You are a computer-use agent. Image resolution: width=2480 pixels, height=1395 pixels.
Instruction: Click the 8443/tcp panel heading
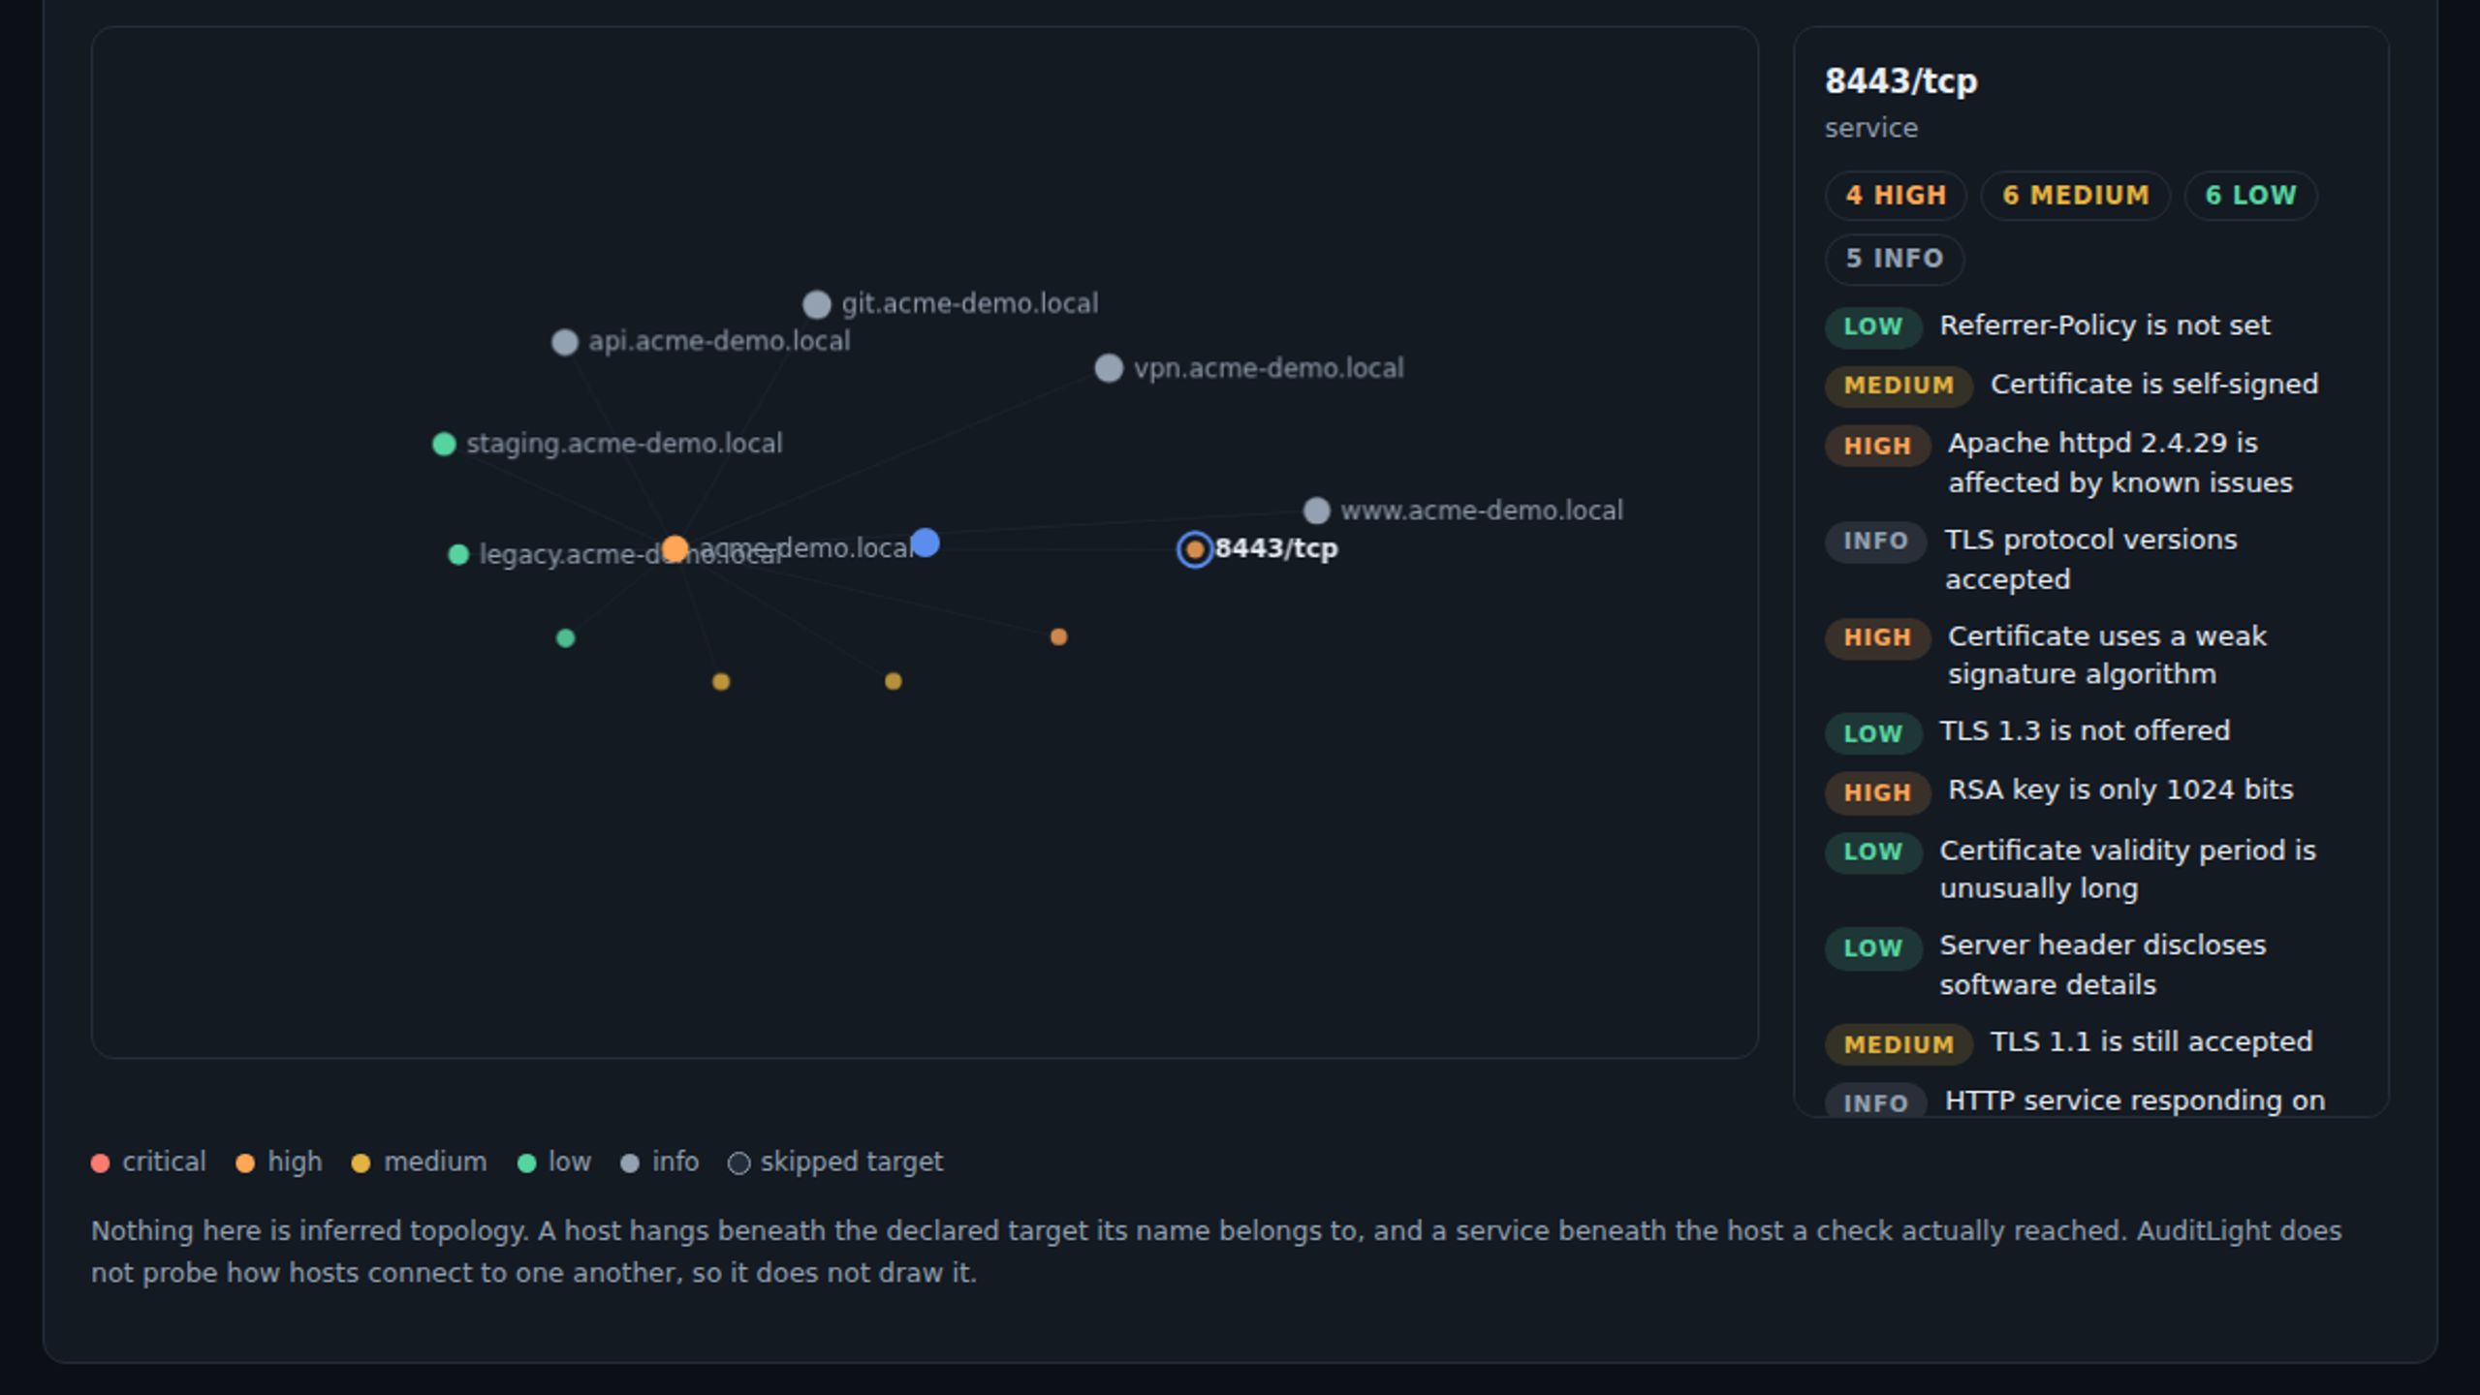tap(1900, 81)
